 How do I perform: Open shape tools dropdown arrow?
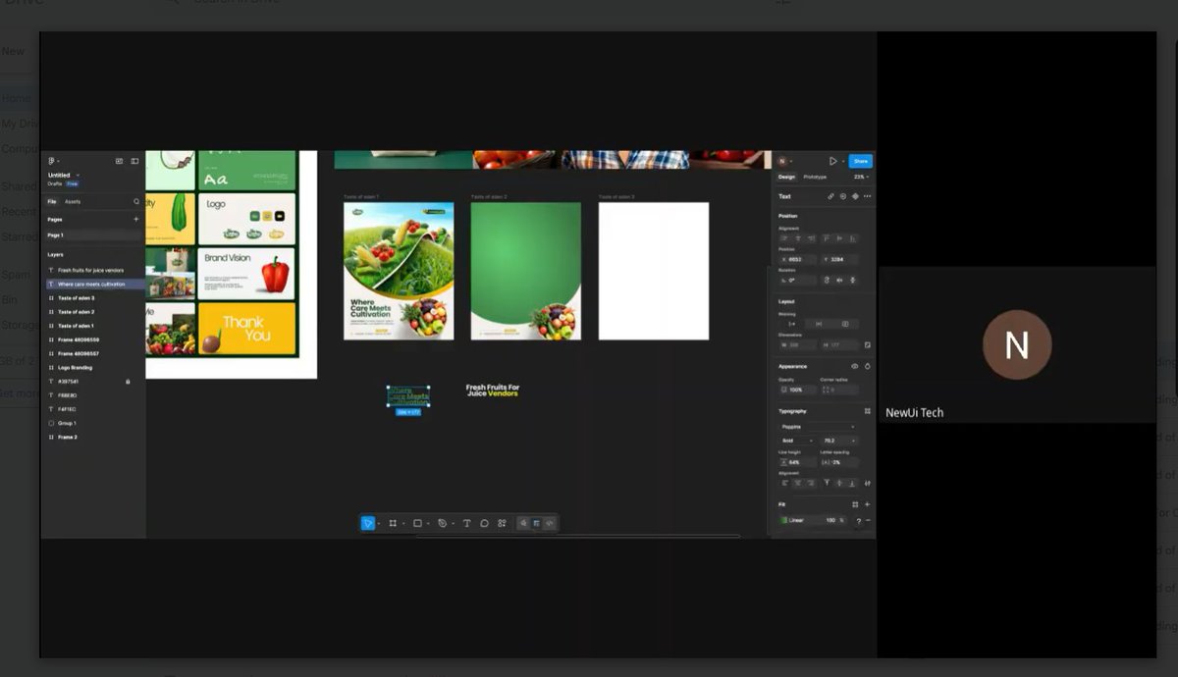(428, 524)
